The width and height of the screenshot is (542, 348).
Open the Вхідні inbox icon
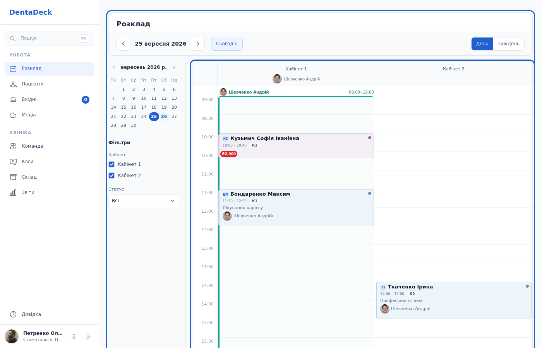13,100
